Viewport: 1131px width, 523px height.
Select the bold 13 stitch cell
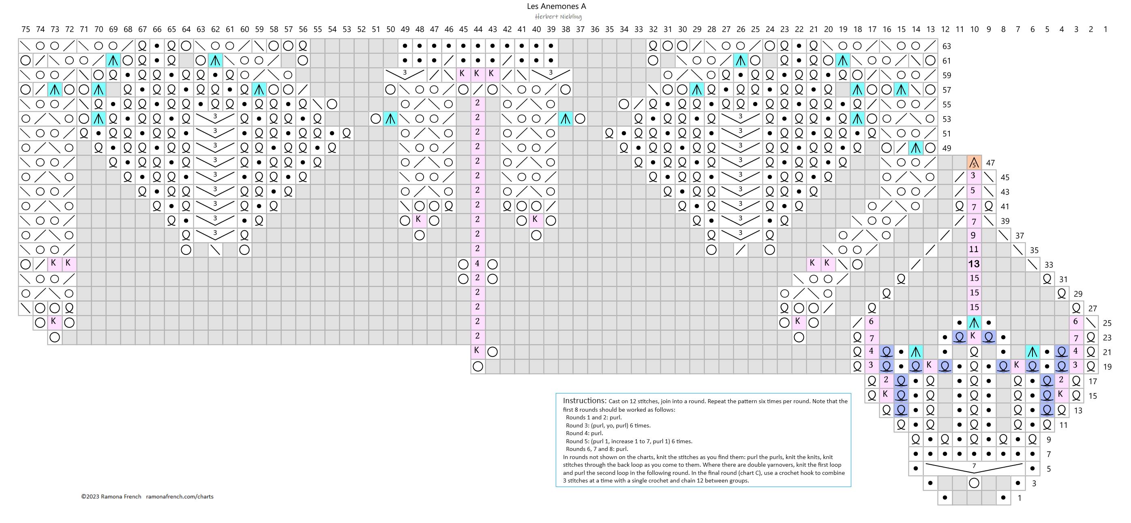point(974,264)
